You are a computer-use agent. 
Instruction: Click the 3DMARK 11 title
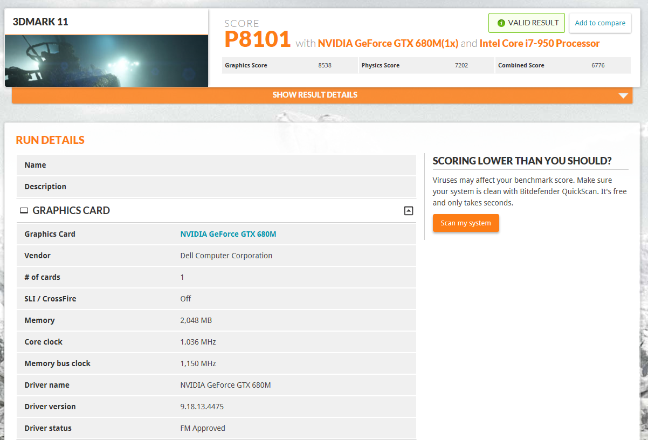click(x=40, y=22)
